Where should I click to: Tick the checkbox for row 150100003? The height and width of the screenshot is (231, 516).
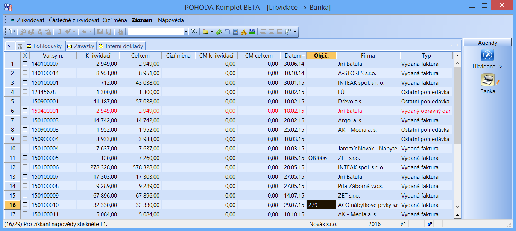[25, 120]
